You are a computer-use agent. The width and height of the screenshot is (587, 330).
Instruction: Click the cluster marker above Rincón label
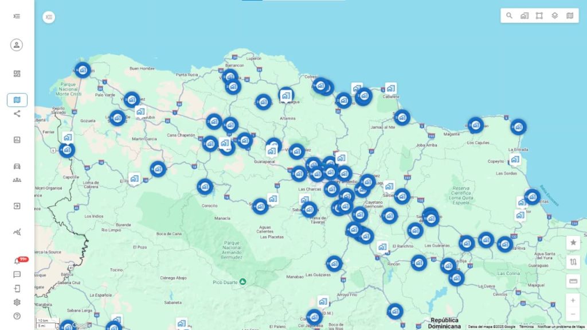point(419,263)
